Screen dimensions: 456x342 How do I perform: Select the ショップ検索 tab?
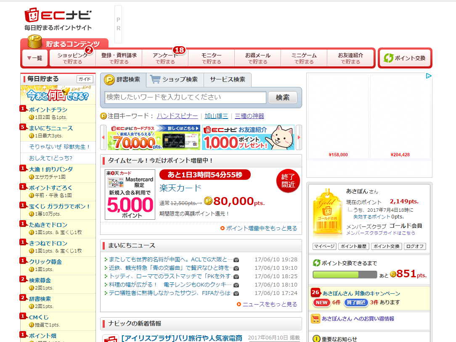[x=175, y=79]
